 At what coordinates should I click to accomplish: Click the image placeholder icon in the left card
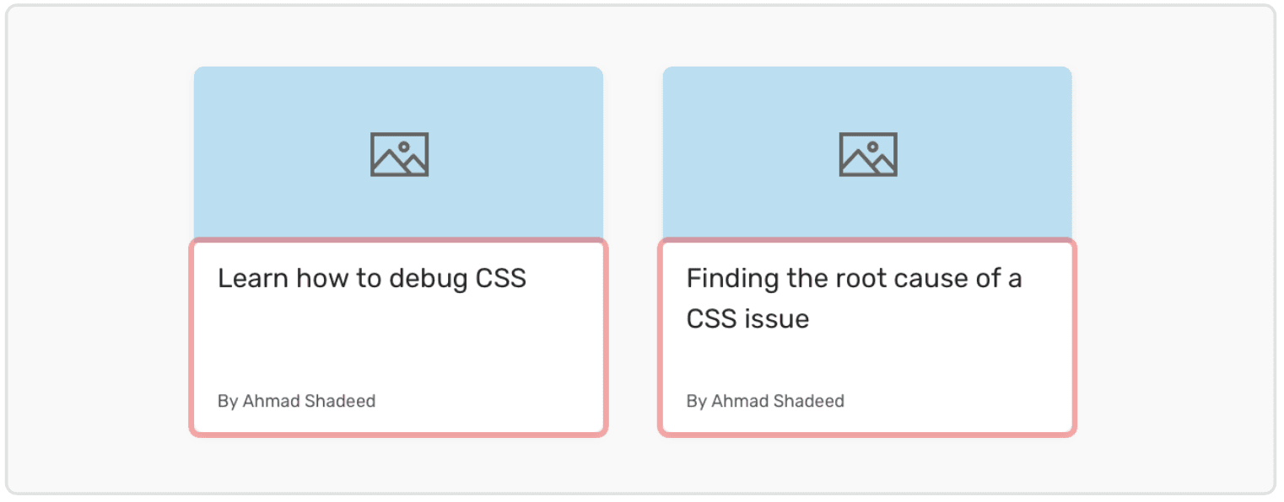[x=399, y=154]
